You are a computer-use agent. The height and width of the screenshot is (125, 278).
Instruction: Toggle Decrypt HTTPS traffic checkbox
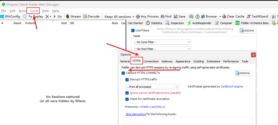[127, 80]
